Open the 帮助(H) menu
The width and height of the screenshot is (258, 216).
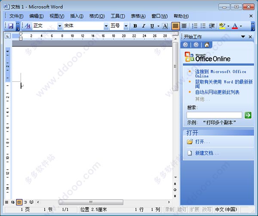click(181, 16)
